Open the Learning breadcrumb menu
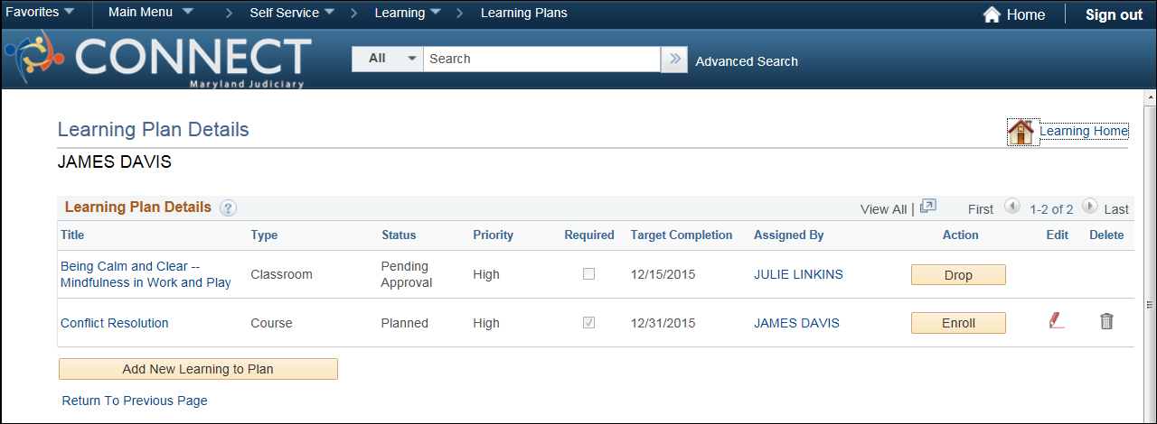Viewport: 1157px width, 424px height. point(408,13)
